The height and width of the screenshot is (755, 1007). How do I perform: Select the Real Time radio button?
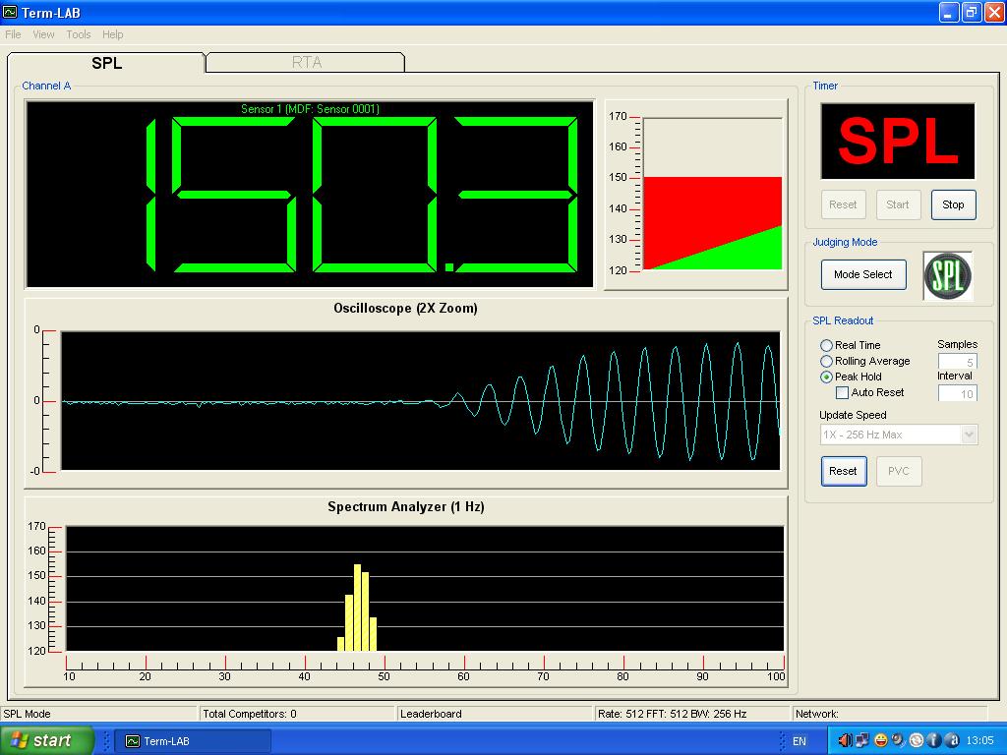(826, 345)
